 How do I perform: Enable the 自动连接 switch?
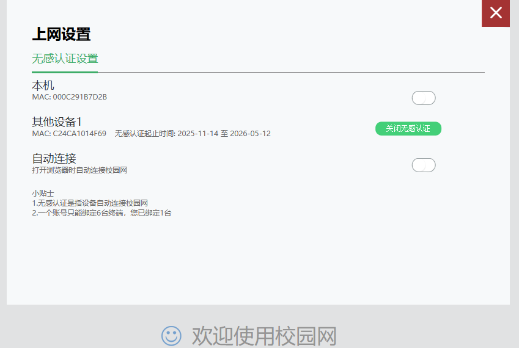pyautogui.click(x=424, y=165)
